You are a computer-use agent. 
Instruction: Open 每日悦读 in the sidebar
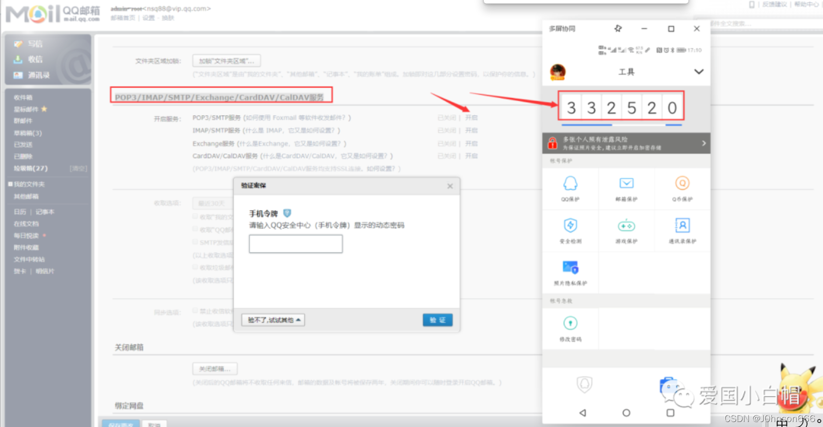[x=26, y=235]
